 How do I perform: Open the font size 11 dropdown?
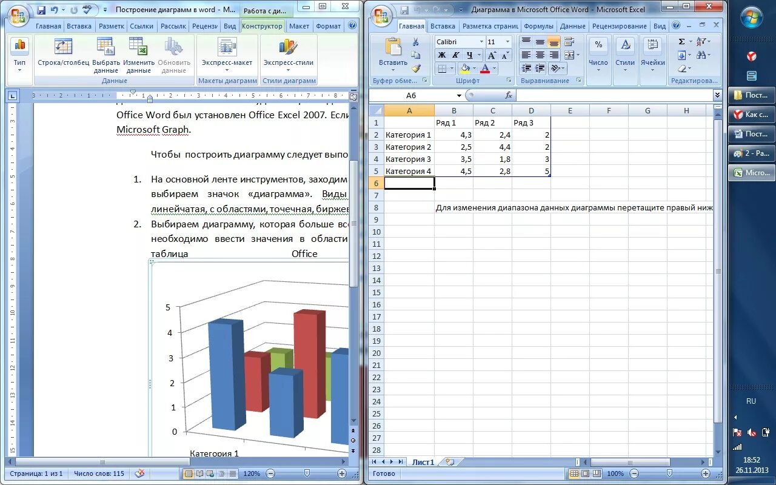509,42
